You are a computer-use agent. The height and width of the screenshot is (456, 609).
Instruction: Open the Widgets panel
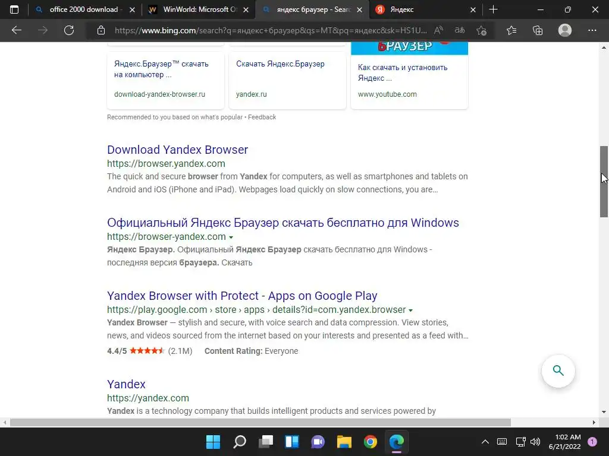point(291,442)
